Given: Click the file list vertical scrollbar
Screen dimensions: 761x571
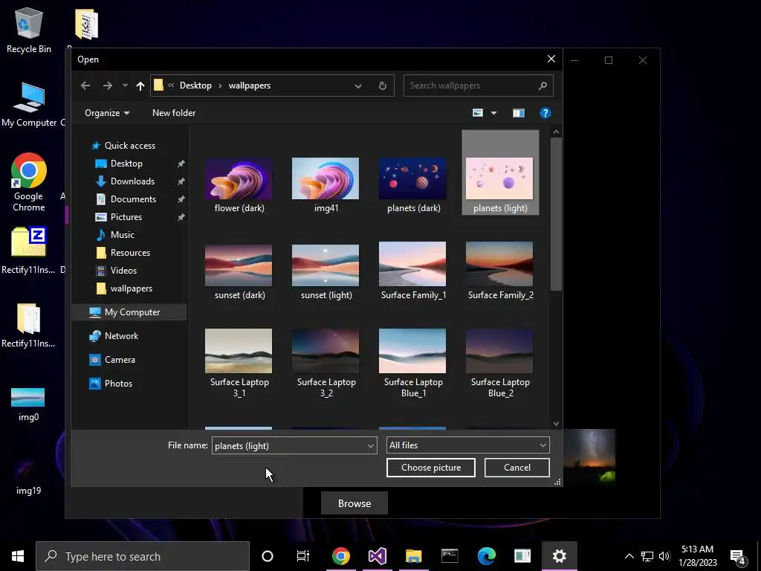Looking at the screenshot, I should 556,213.
